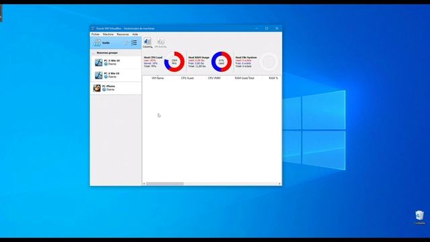Open the Corbeille recycle bin icon
430x242 pixels.
(x=419, y=218)
